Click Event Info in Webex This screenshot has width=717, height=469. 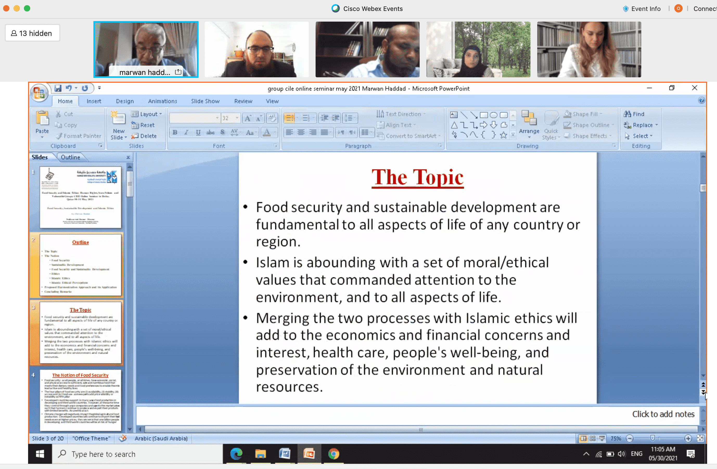coord(642,8)
